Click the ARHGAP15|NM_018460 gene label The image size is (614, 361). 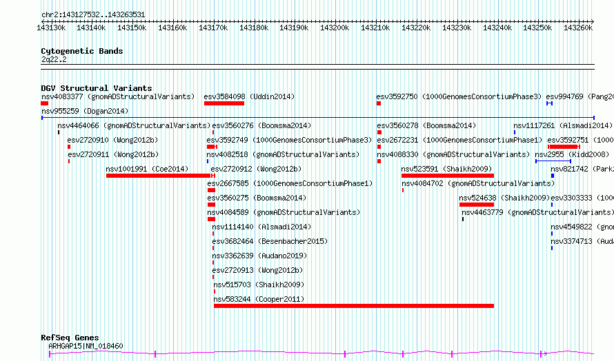tap(86, 346)
